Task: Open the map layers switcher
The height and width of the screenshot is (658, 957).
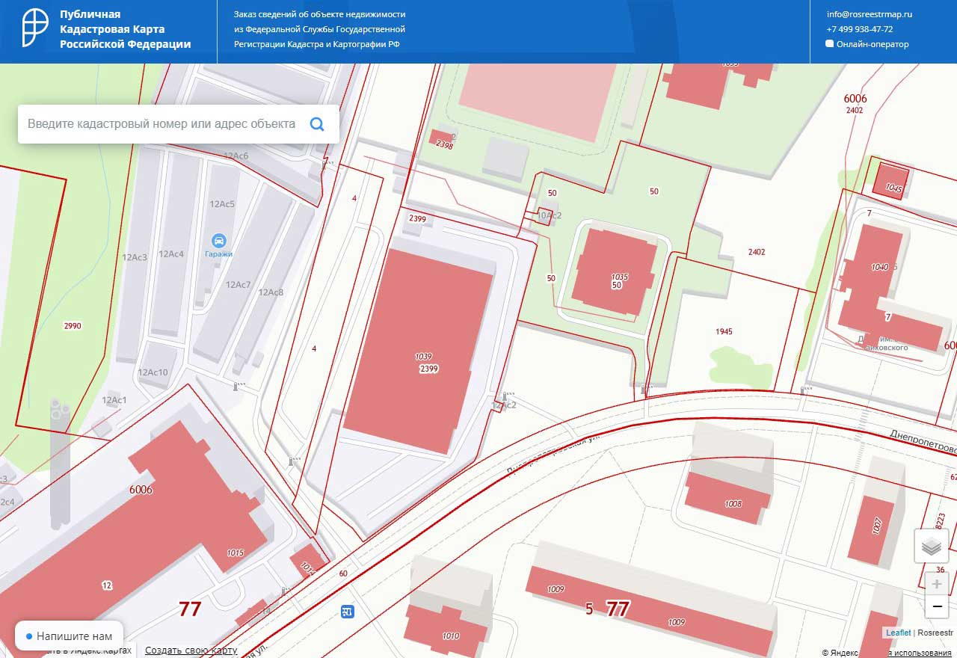Action: point(931,547)
